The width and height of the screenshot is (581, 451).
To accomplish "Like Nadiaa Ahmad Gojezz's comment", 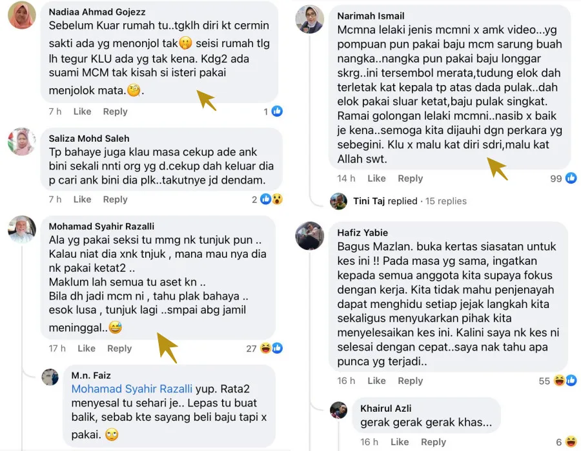I will click(82, 111).
